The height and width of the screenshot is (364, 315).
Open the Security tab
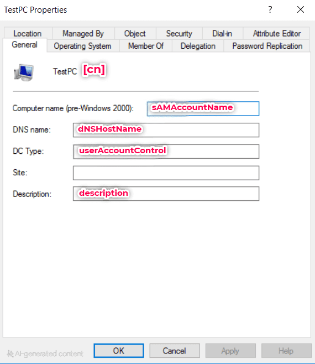click(x=179, y=33)
